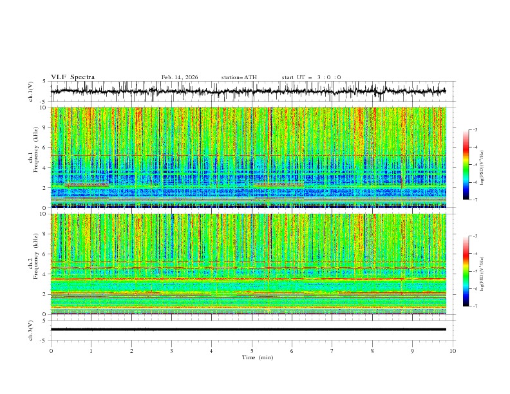Screen dimensions: 510x394
Task: Click the ch.2 spectrogram color scale bar
Action: point(466,271)
